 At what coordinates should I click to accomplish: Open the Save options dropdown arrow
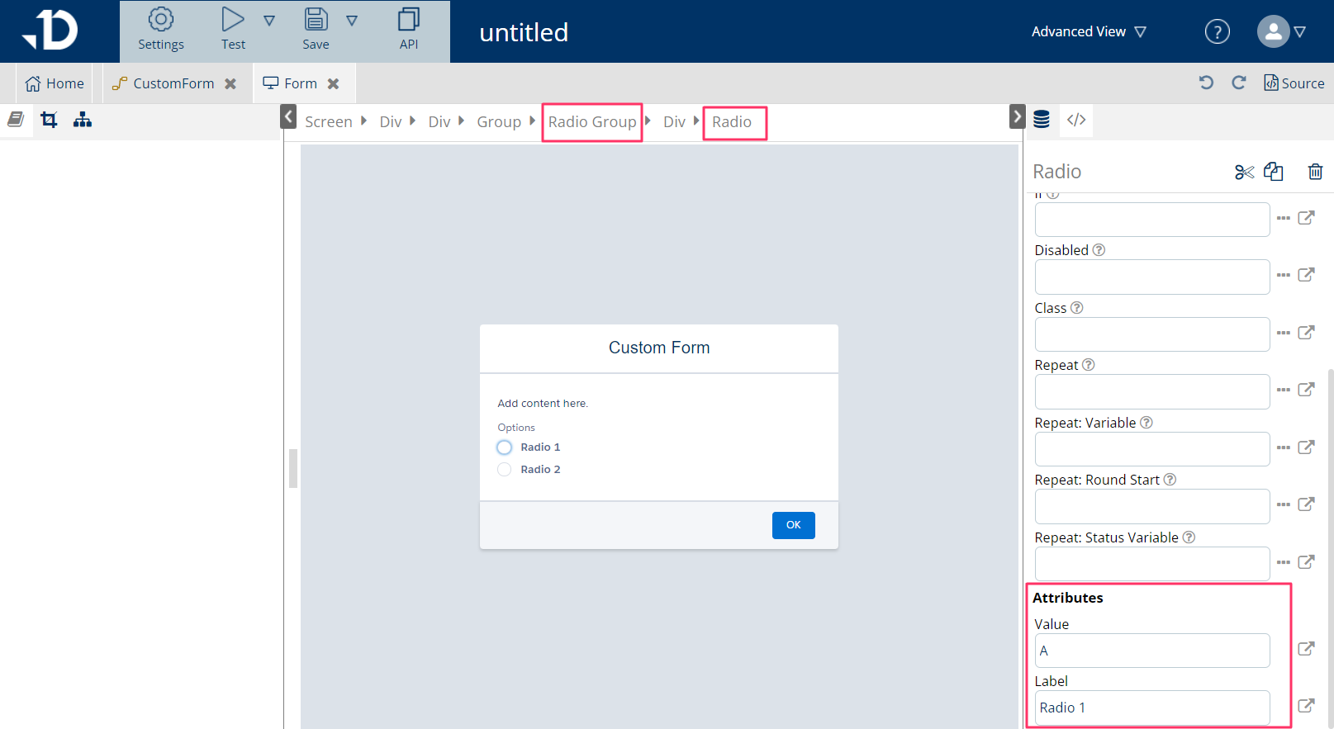coord(352,21)
